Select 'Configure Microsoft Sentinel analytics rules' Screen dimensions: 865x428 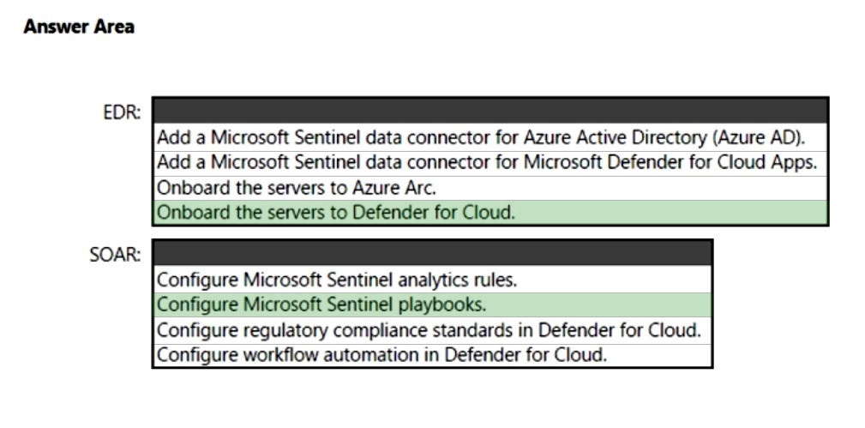[x=337, y=279]
